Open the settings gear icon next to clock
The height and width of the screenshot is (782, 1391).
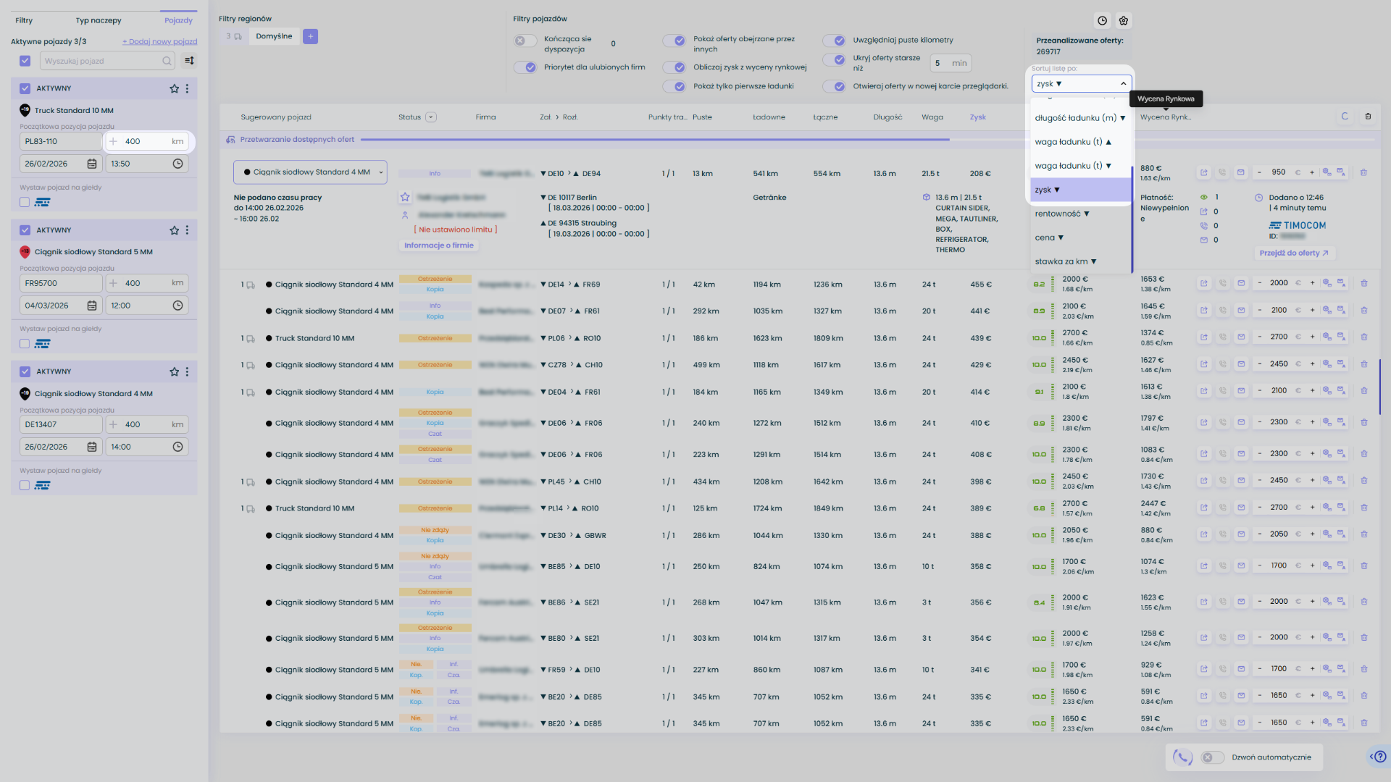[x=1124, y=21]
